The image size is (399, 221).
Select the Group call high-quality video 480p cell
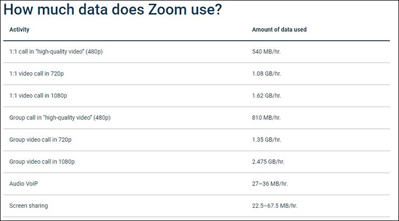pyautogui.click(x=60, y=117)
